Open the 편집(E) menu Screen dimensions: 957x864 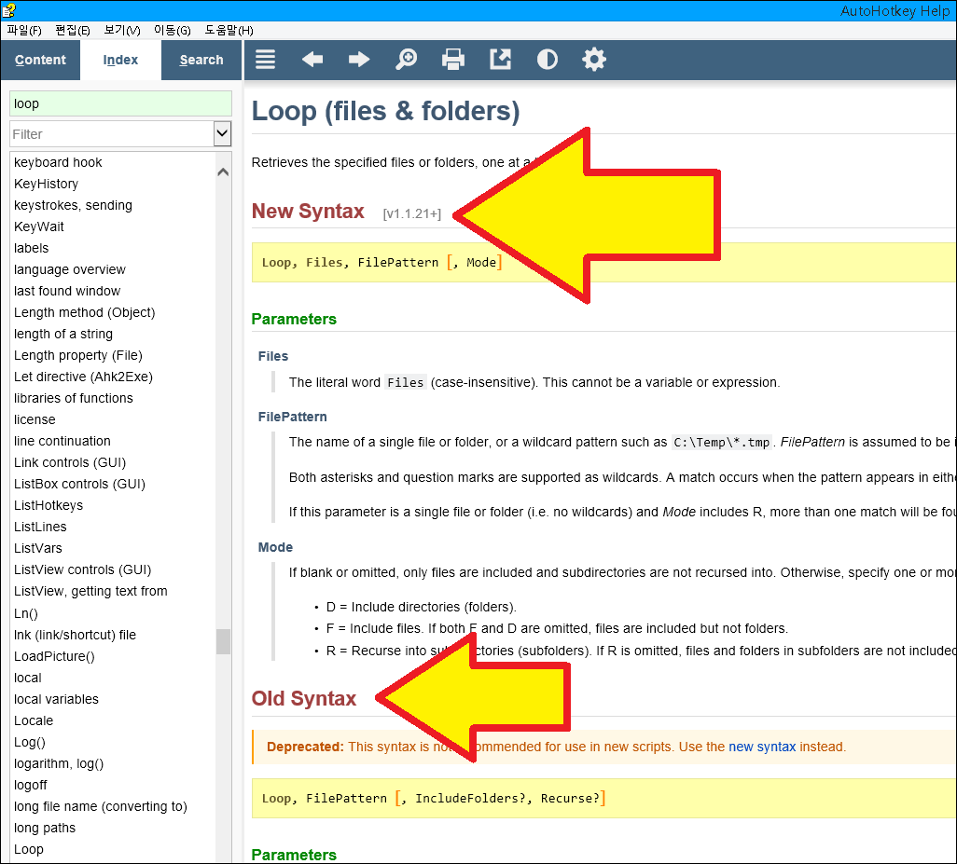click(x=73, y=31)
